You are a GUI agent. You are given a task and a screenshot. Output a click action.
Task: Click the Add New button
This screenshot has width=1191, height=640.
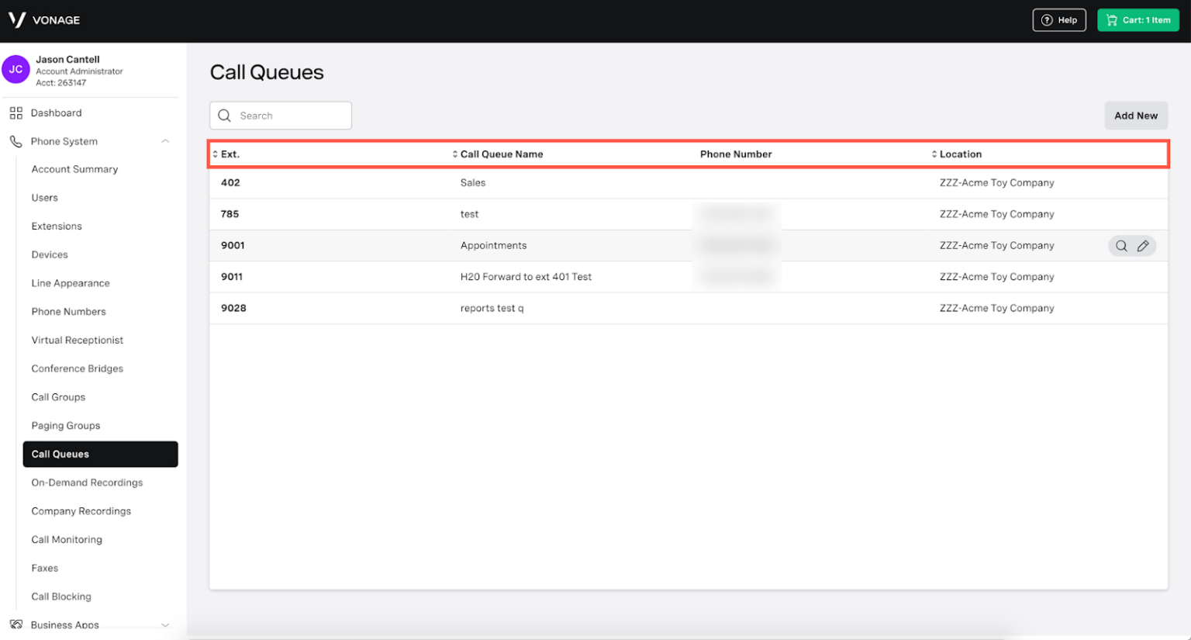(1135, 116)
